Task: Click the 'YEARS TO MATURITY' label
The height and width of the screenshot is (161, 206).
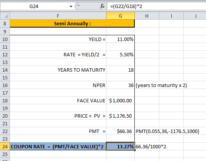Action: click(82, 70)
